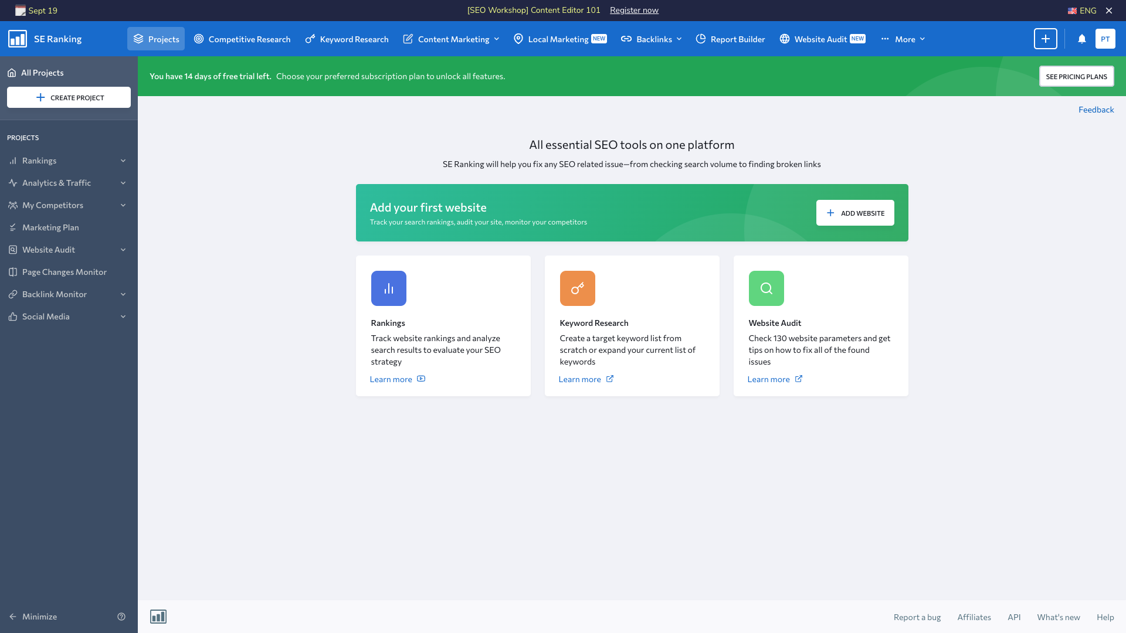
Task: Expand the Backlink Monitor sidebar section
Action: [x=123, y=294]
